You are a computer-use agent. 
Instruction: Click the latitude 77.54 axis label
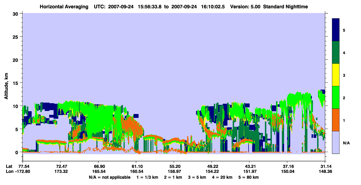tap(23, 166)
